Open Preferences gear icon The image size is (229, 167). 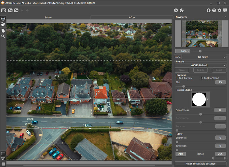pyautogui.click(x=219, y=10)
